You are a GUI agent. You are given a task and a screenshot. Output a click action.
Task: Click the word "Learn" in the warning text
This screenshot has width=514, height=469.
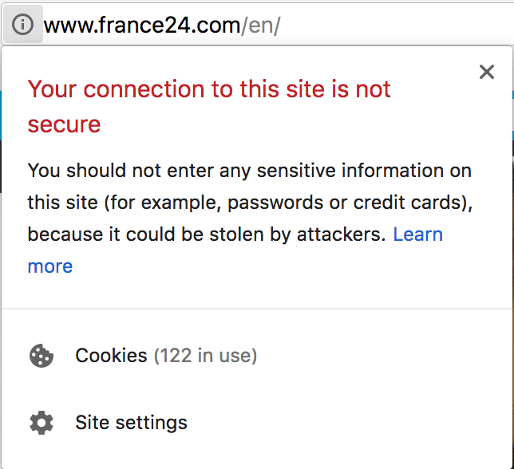tap(417, 235)
